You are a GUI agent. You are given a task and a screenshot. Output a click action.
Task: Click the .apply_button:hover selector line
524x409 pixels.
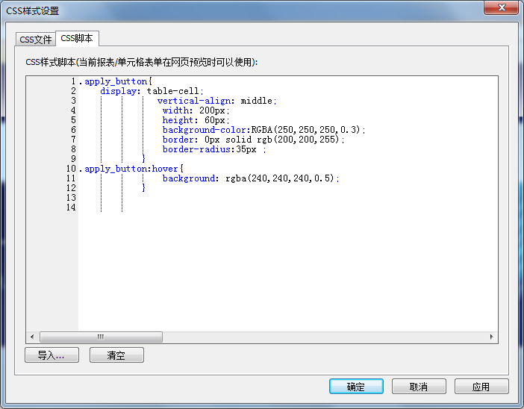tap(133, 169)
